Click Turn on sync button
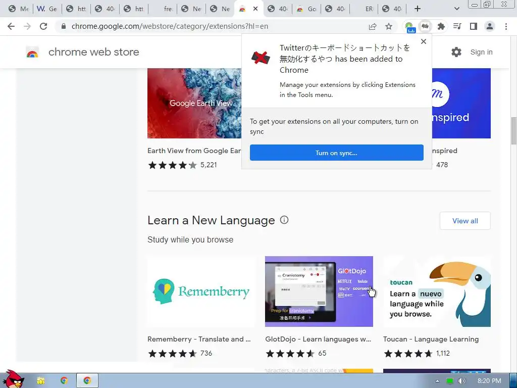517x388 pixels. click(x=337, y=153)
